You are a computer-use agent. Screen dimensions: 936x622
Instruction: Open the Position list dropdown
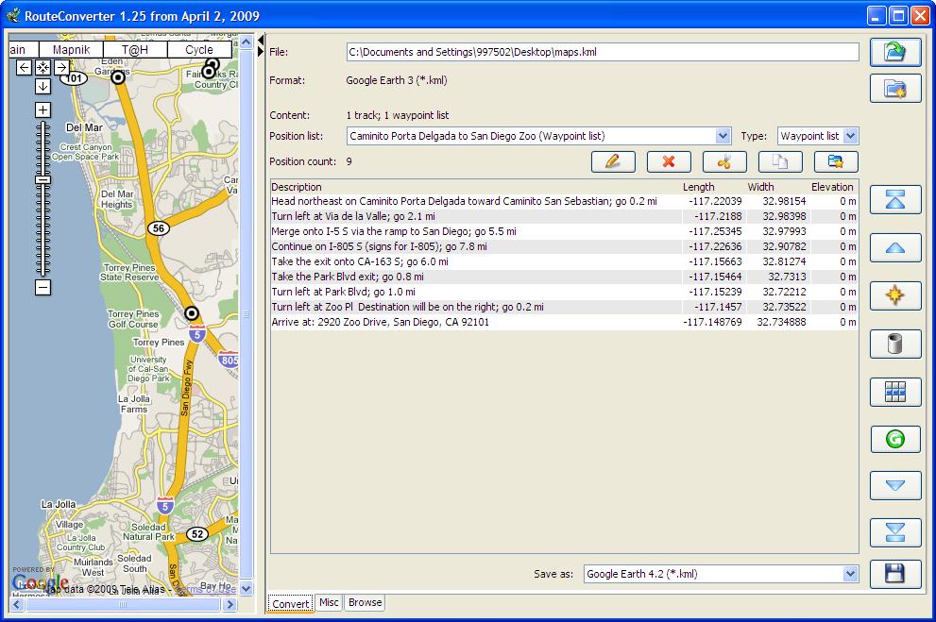pyautogui.click(x=723, y=136)
